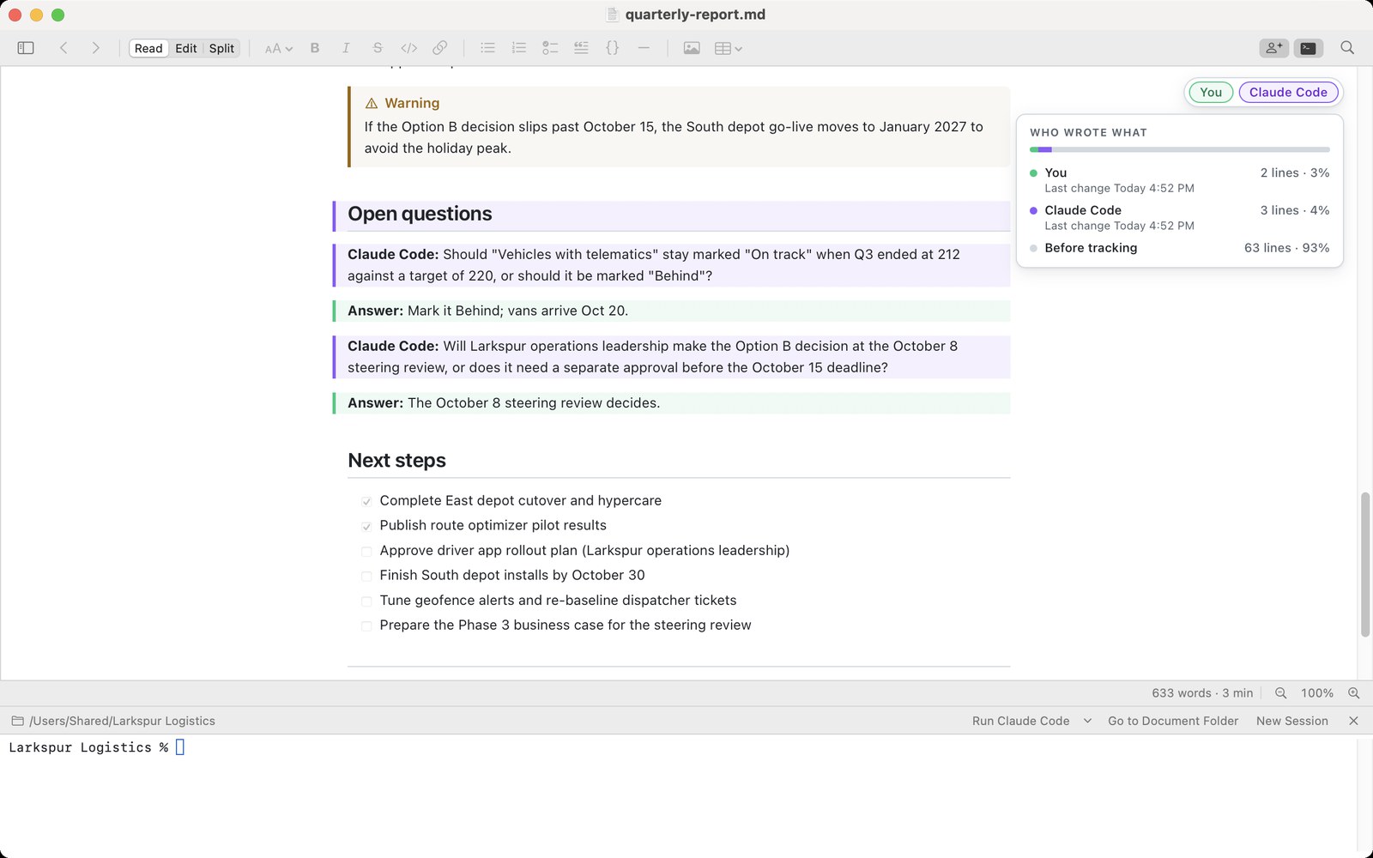The width and height of the screenshot is (1373, 858).
Task: Toggle the terminal panel icon
Action: (x=1308, y=48)
